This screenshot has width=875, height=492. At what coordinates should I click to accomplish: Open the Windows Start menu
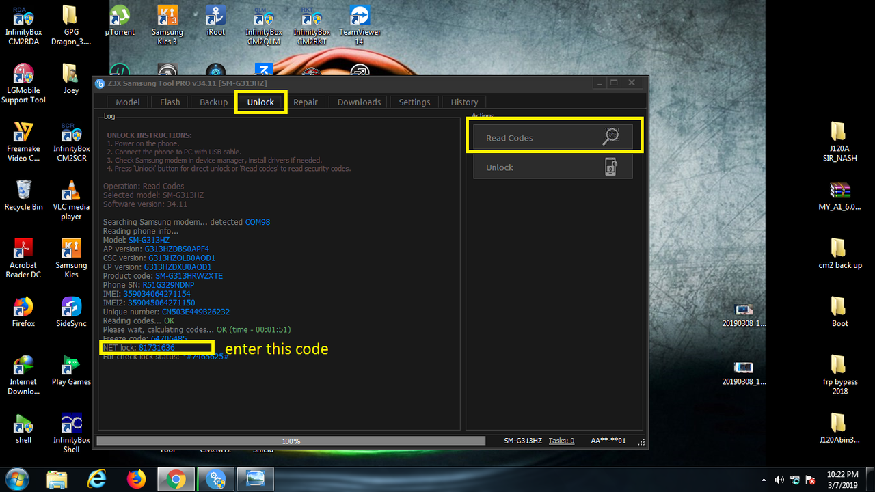point(16,479)
